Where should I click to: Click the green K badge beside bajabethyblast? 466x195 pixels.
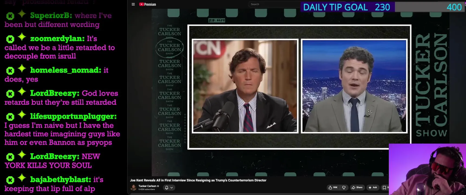coord(10,180)
